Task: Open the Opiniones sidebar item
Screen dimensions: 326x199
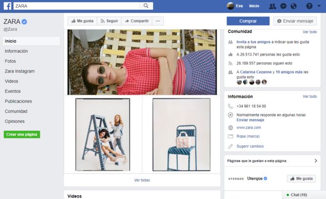Action: coord(15,121)
